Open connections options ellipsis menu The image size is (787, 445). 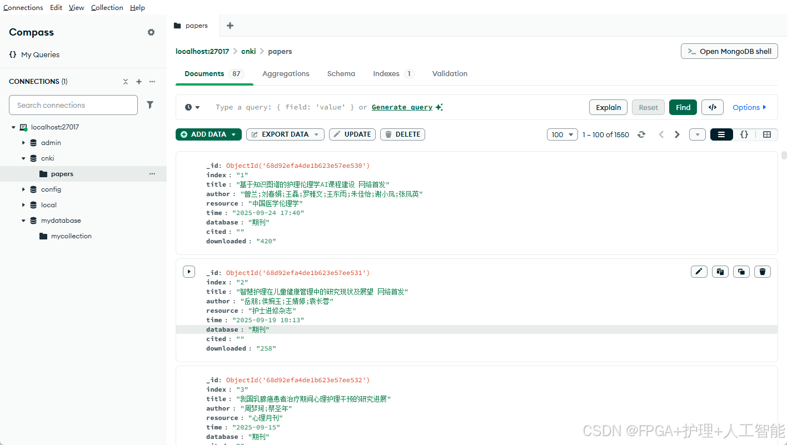pyautogui.click(x=152, y=82)
